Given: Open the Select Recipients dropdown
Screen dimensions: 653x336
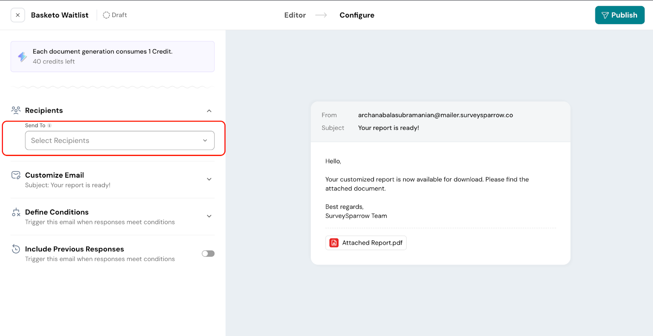Looking at the screenshot, I should (x=120, y=140).
